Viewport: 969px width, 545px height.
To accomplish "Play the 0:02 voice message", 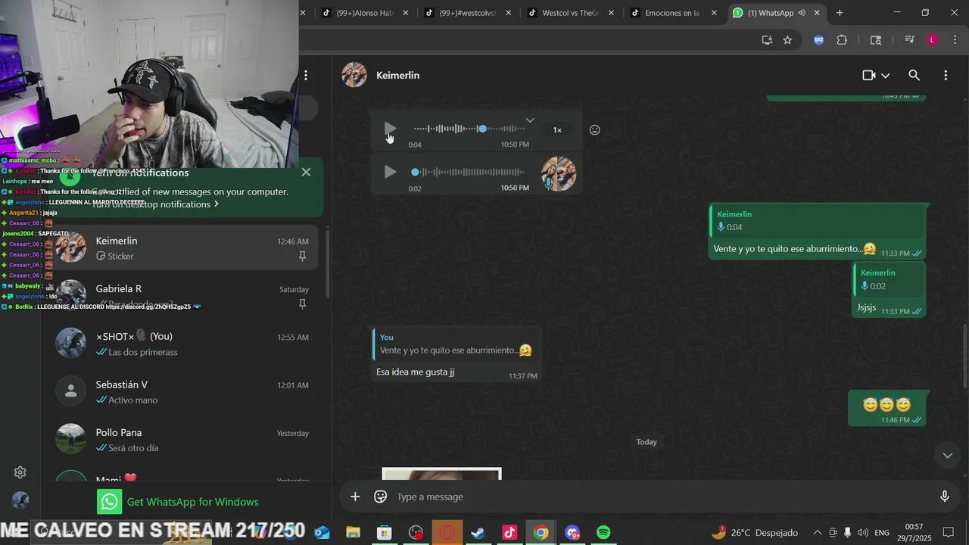I will coord(390,172).
